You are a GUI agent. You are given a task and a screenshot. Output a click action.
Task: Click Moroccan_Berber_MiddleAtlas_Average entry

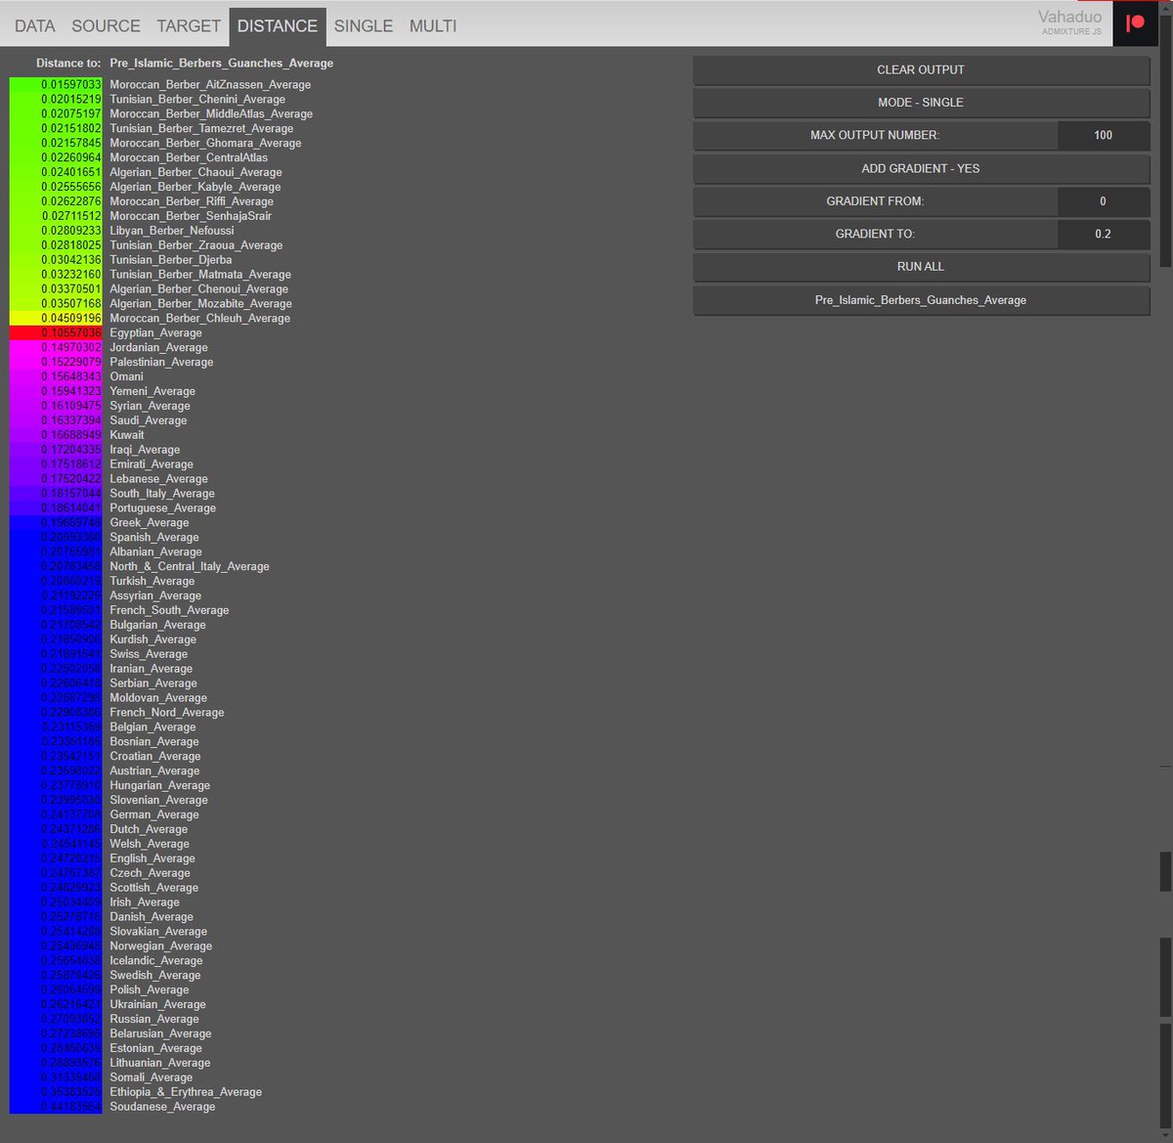[x=211, y=114]
